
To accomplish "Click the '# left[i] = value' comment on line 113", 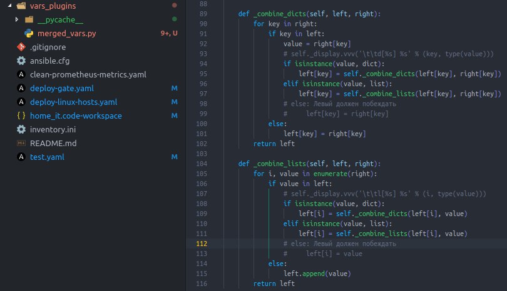I will pos(323,254).
